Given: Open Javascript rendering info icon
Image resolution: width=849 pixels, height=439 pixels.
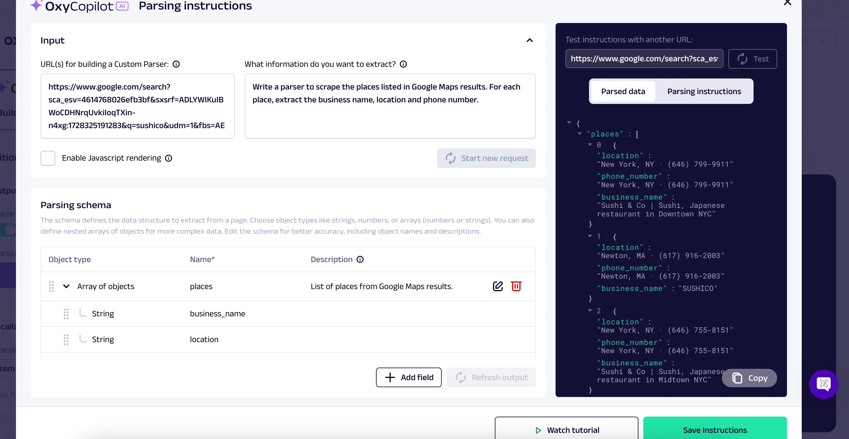Looking at the screenshot, I should (x=169, y=158).
